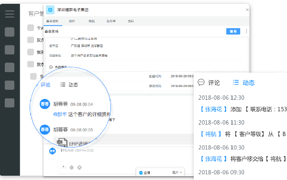Click speech bubble icon beside 评论 in right panel
287x180 pixels.
(201, 82)
